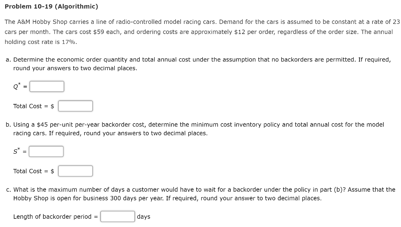Click the word days after the backorder field
The height and width of the screenshot is (227, 401).
click(143, 216)
